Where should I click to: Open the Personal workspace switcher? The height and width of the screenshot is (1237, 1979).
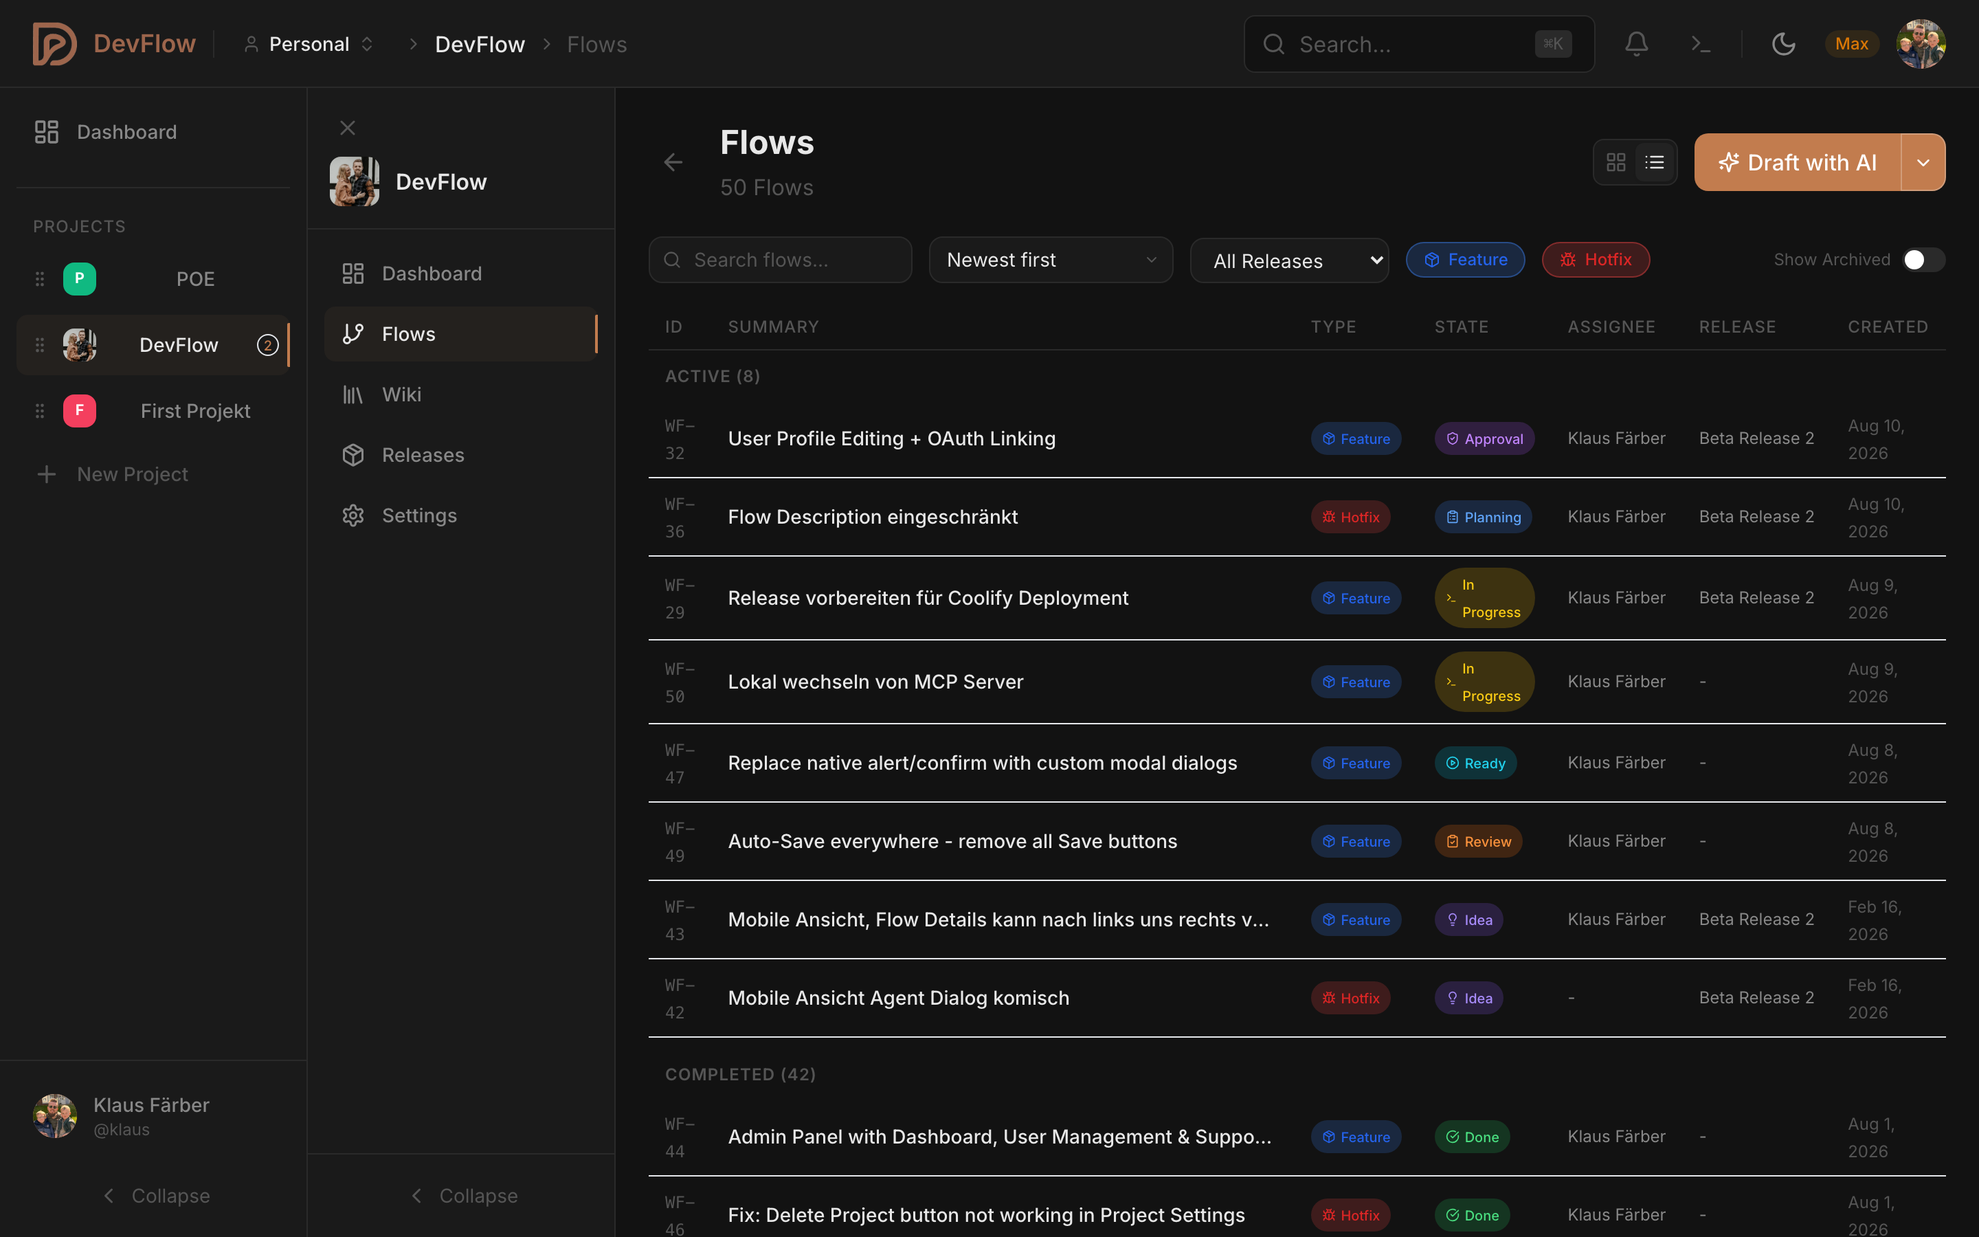click(309, 44)
